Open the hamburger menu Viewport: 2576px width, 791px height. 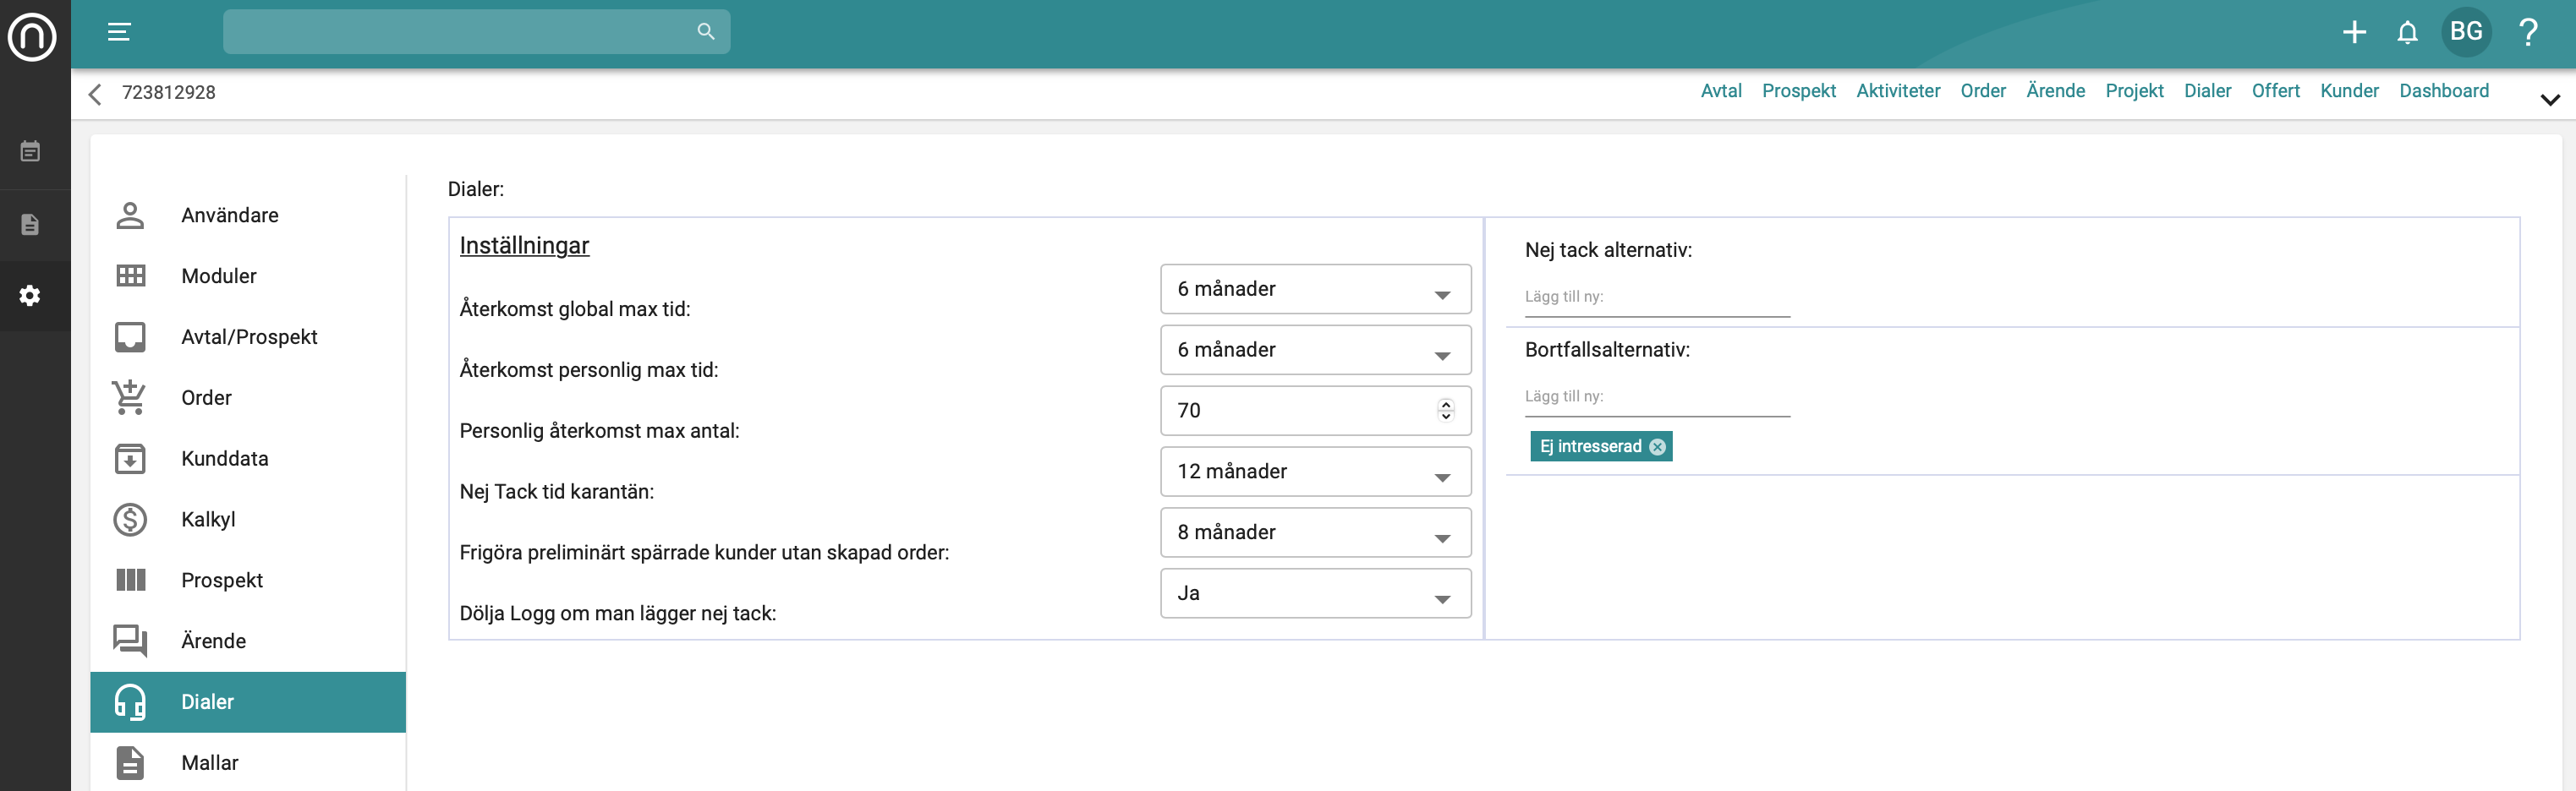click(119, 32)
